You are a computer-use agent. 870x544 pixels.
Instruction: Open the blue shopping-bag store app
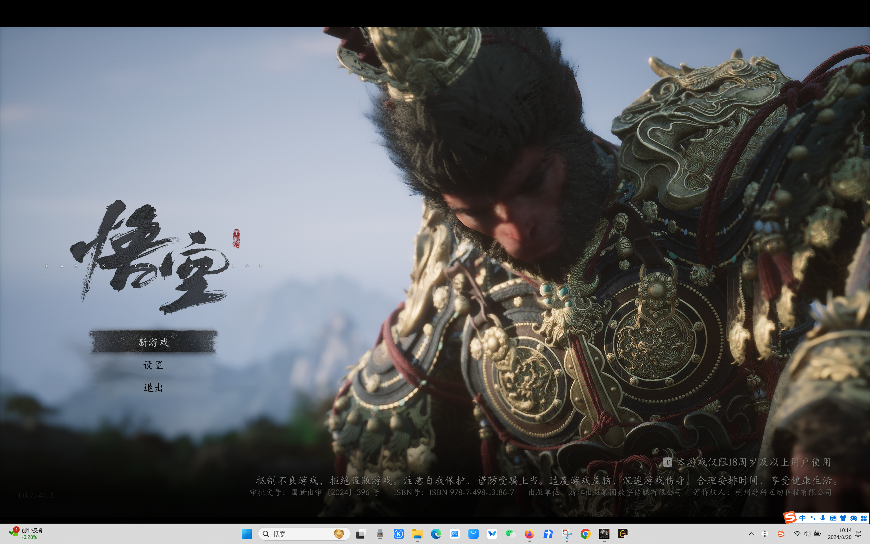click(x=474, y=534)
